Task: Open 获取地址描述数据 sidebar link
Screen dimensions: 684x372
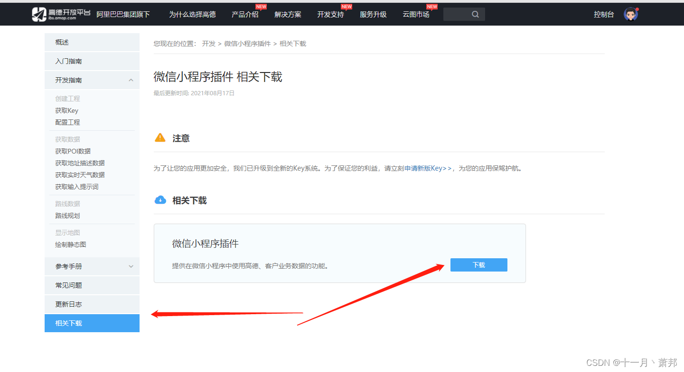Action: tap(80, 163)
